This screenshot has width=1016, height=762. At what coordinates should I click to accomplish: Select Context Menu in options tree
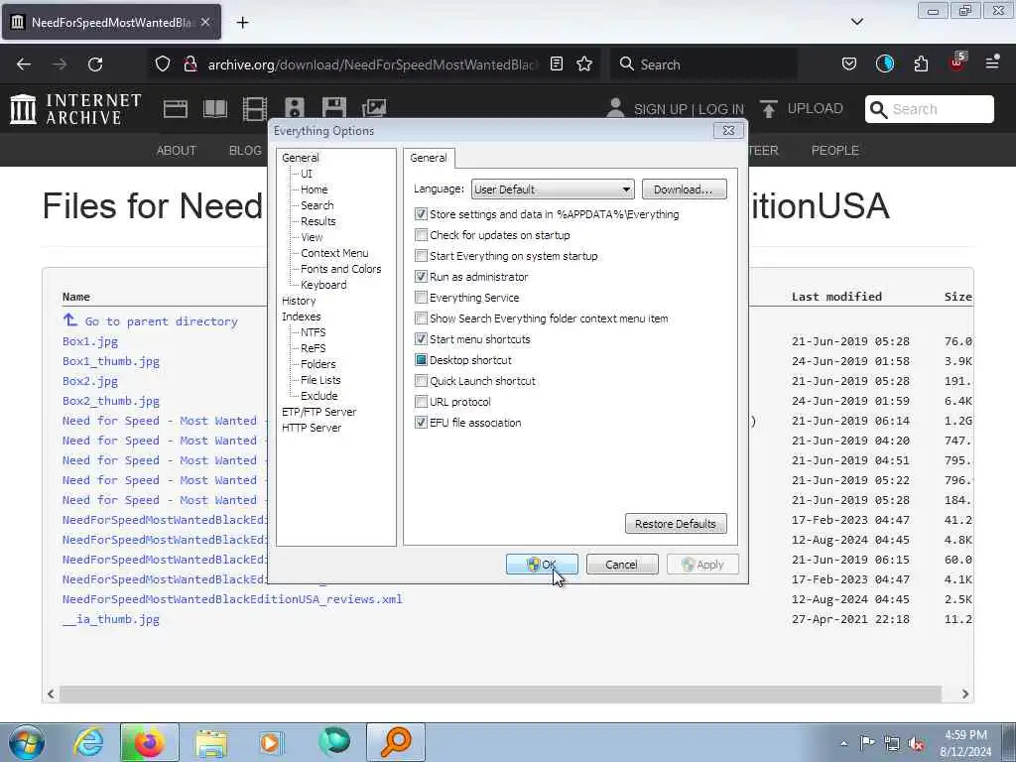pos(334,253)
